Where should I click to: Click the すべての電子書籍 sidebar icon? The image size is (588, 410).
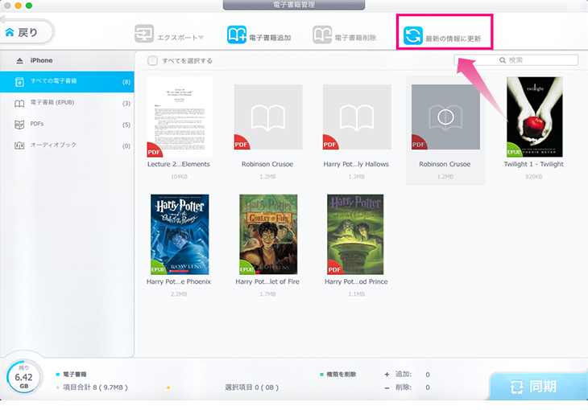pos(19,82)
